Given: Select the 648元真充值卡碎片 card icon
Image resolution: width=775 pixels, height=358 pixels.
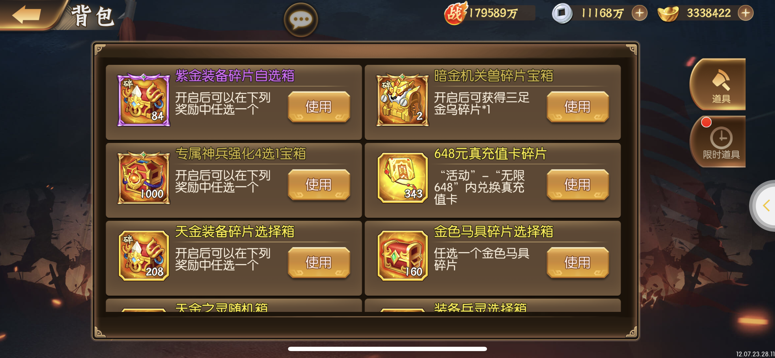Looking at the screenshot, I should click(x=402, y=178).
